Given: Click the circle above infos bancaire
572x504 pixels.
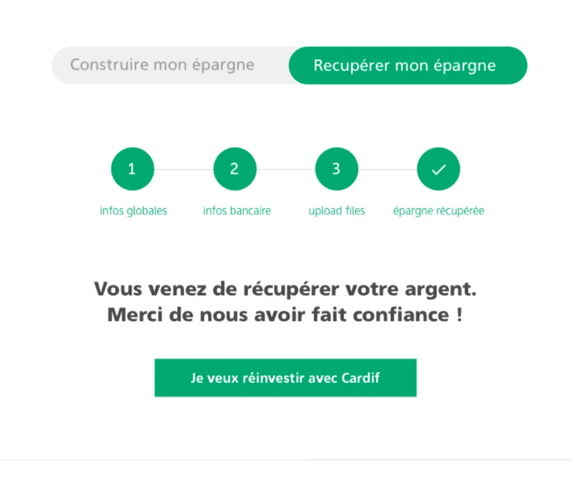Looking at the screenshot, I should tap(235, 168).
